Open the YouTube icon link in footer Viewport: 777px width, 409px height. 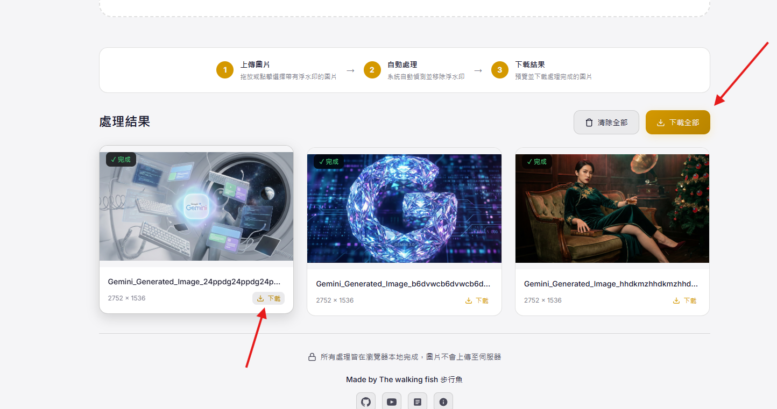pyautogui.click(x=392, y=401)
